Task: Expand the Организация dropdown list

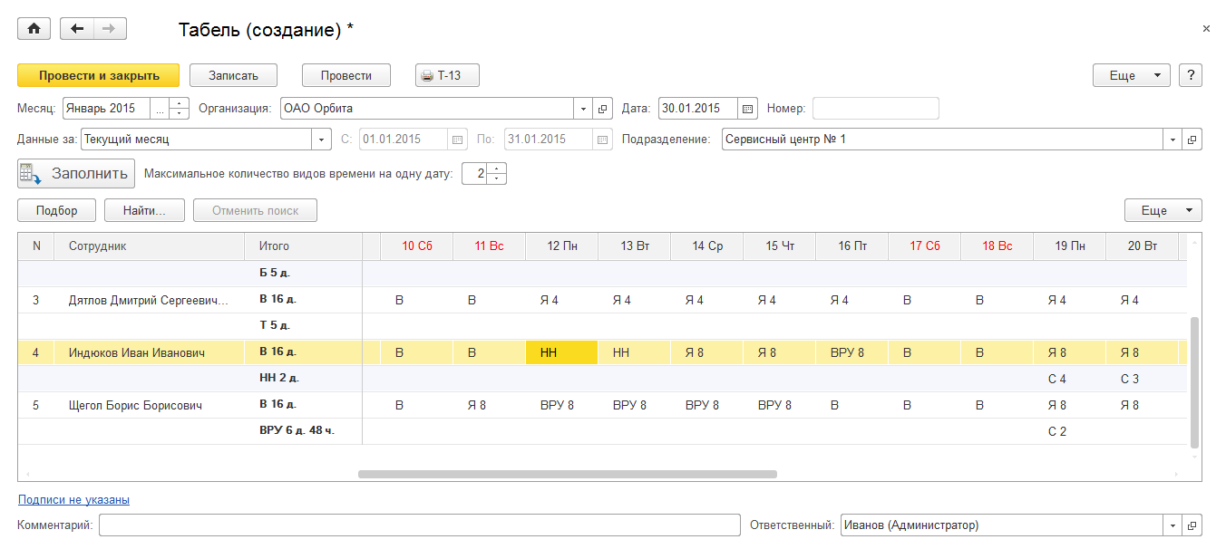Action: pyautogui.click(x=583, y=109)
